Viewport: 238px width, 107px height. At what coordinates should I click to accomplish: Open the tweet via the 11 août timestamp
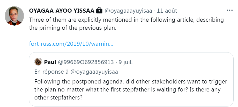[167, 11]
